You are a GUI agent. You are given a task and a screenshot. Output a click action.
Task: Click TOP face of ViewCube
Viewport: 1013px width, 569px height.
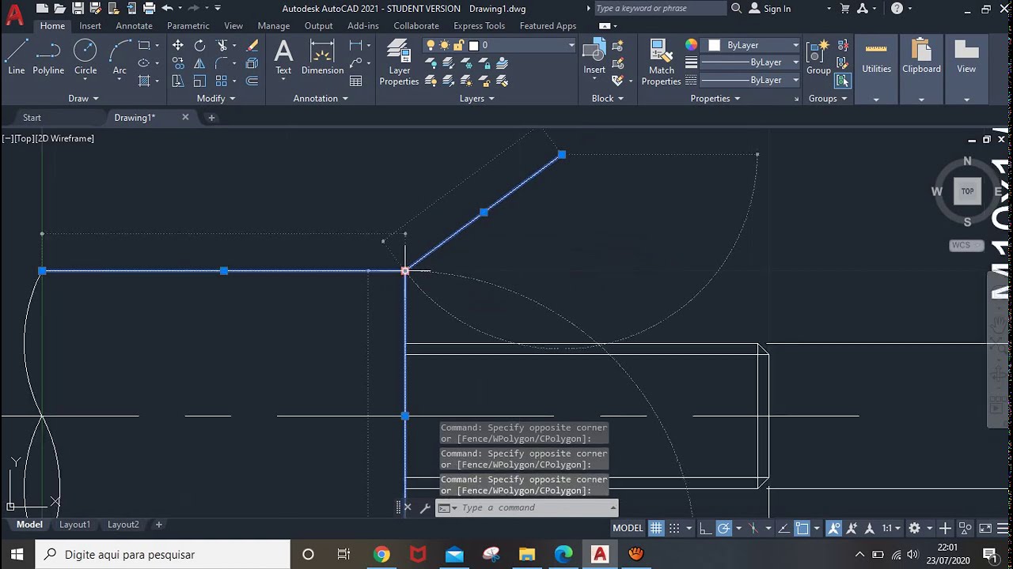pyautogui.click(x=967, y=191)
